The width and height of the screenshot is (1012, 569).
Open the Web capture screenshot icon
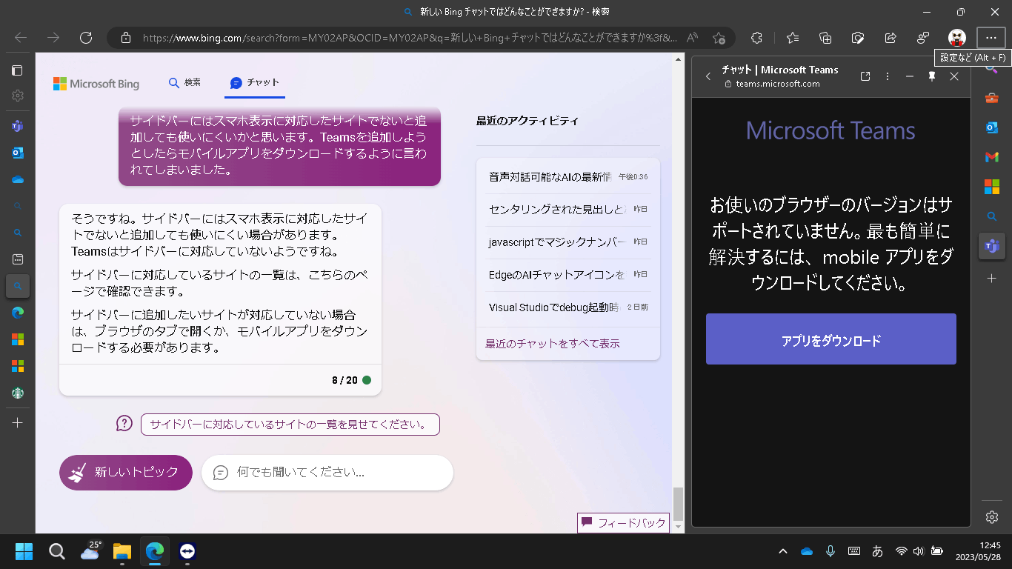(858, 38)
